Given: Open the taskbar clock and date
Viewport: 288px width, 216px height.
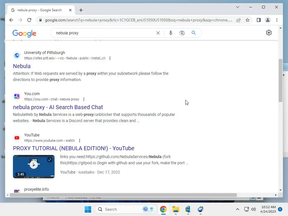Looking at the screenshot, I should tap(268, 209).
